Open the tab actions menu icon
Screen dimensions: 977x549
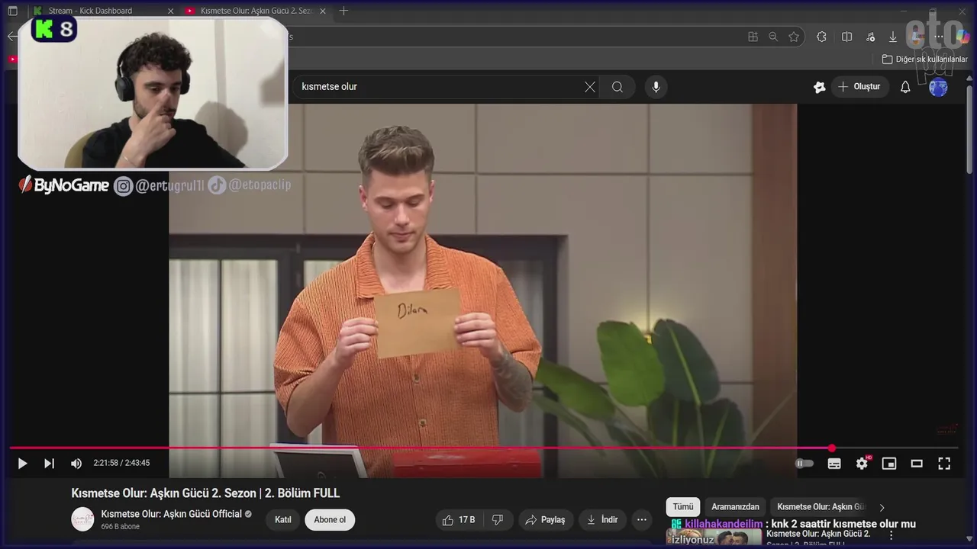tap(12, 11)
